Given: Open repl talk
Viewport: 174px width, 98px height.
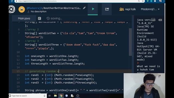Looking at the screenshot, I should click(128, 9).
